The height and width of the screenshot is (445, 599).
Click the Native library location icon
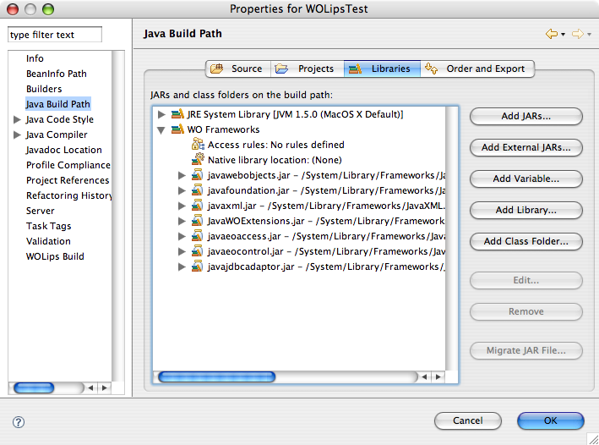(198, 160)
